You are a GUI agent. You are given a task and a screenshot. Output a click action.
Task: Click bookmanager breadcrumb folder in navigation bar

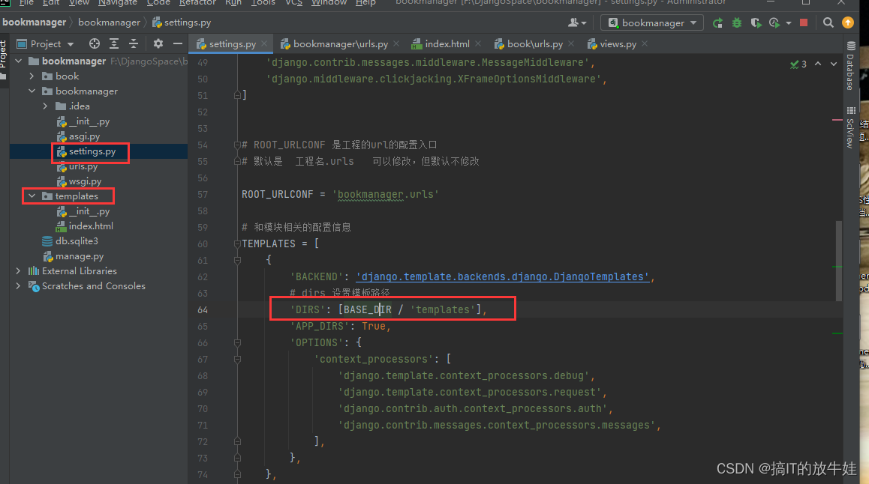click(109, 22)
